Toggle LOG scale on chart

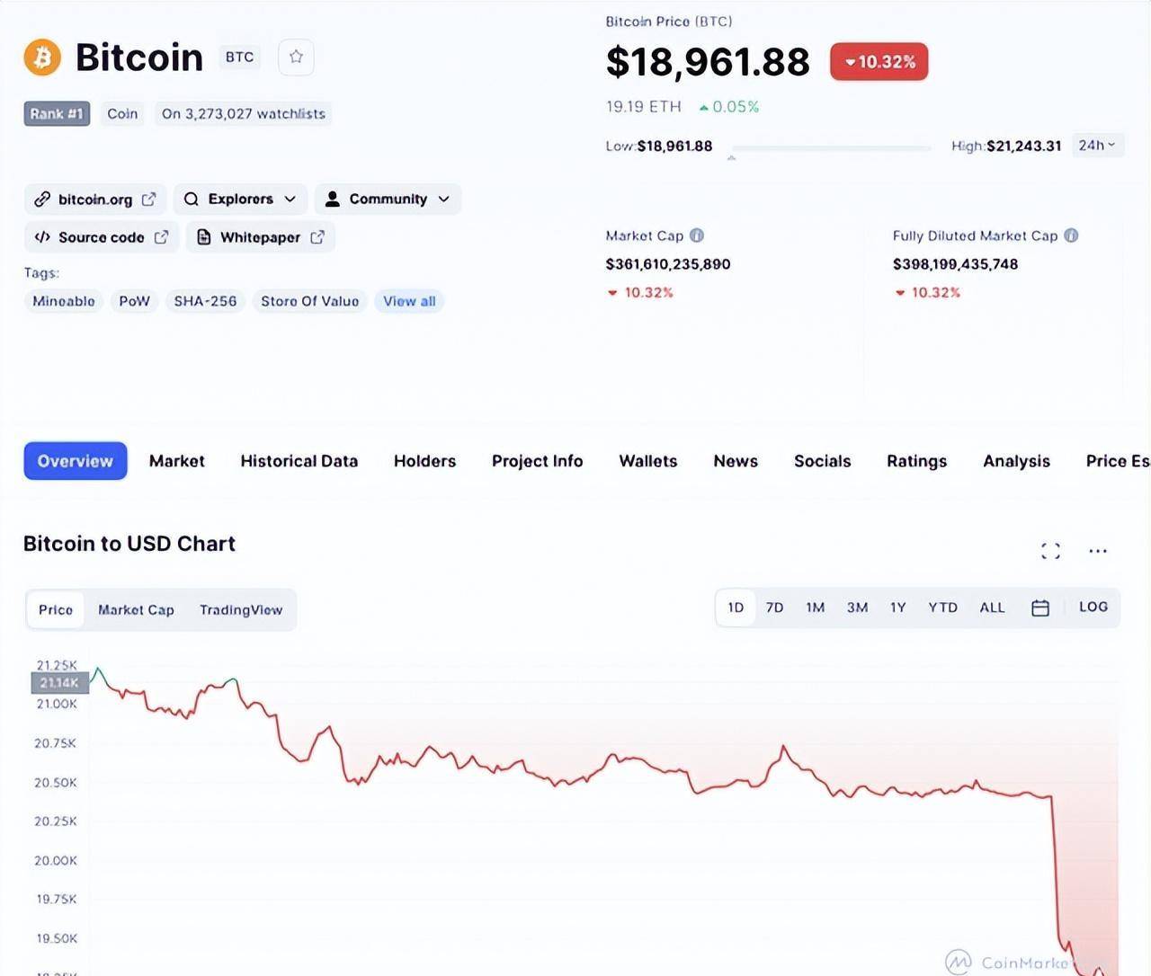(1093, 608)
